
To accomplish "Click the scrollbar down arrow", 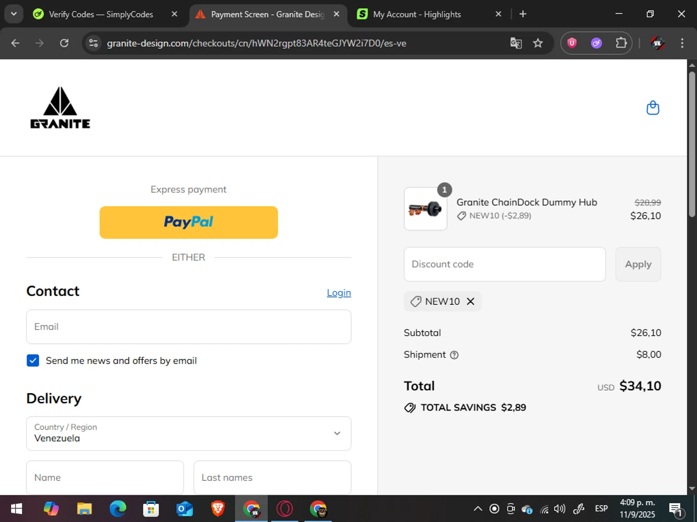I will [x=692, y=489].
